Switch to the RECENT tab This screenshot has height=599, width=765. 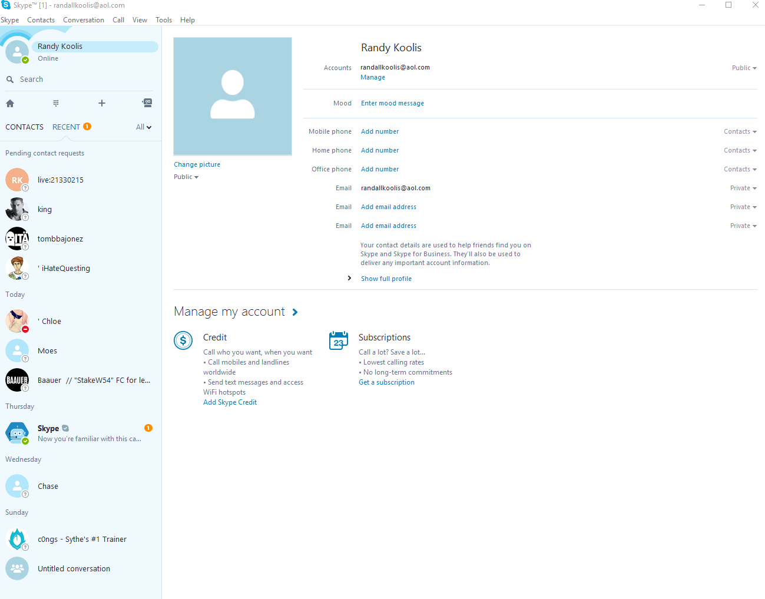click(66, 127)
